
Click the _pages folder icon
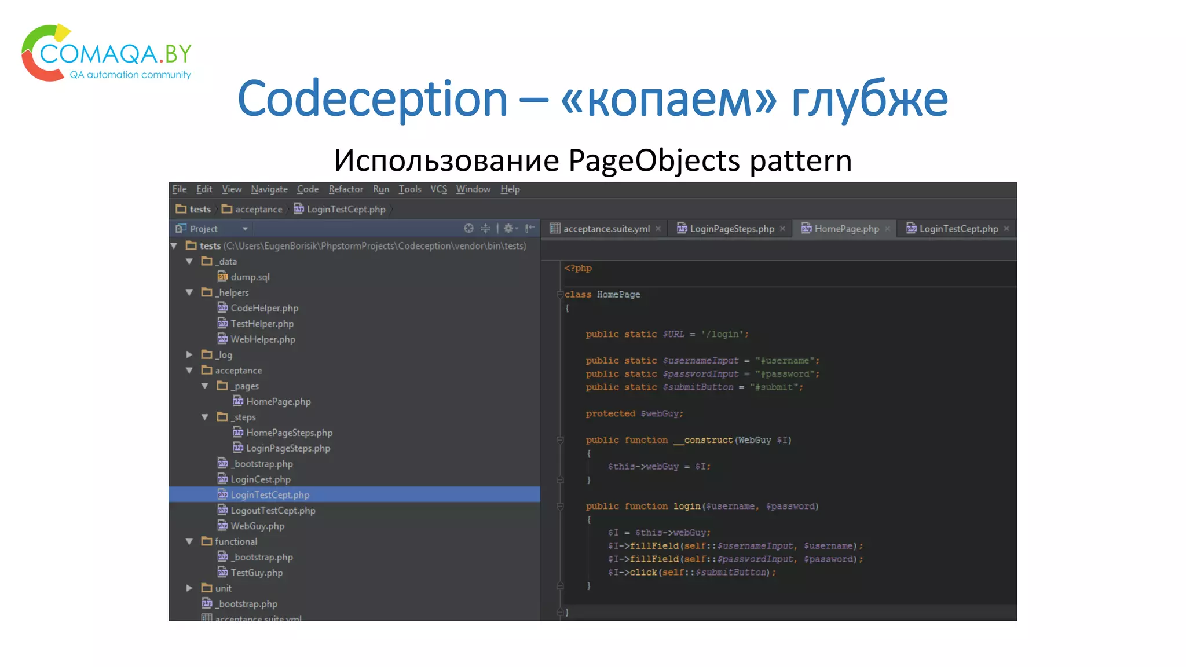222,386
